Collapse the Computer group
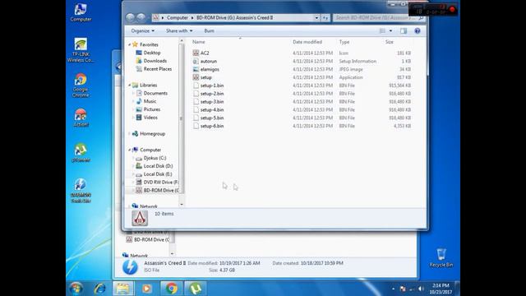Screen dimensions: 526x296 (130, 150)
